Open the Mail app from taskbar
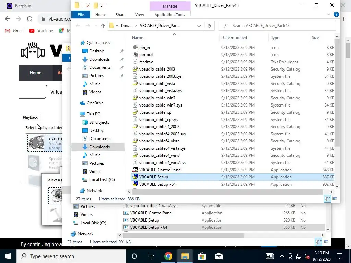 218,256
